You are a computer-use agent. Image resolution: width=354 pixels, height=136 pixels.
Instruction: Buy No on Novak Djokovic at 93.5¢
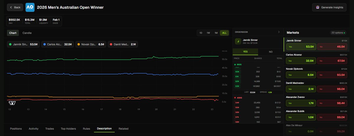pyautogui.click(x=332, y=75)
